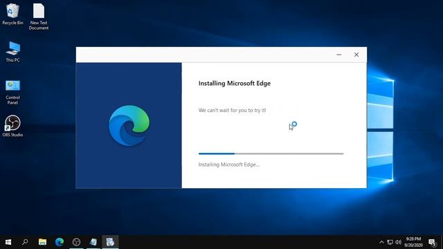Close the Edge installer window
Image resolution: width=443 pixels, height=249 pixels.
pos(356,55)
